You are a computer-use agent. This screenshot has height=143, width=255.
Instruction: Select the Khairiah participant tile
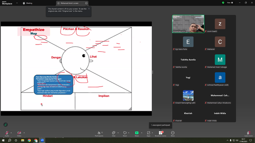click(x=188, y=113)
